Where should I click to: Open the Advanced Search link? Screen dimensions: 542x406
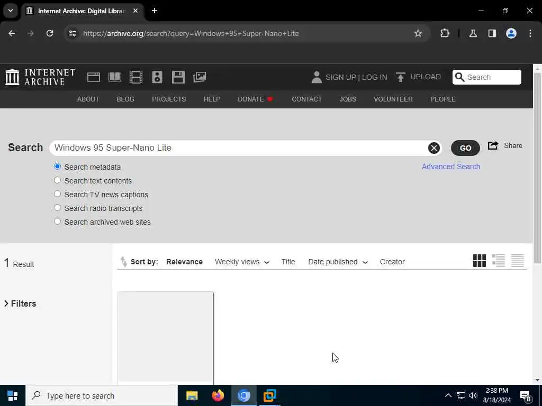click(x=451, y=167)
